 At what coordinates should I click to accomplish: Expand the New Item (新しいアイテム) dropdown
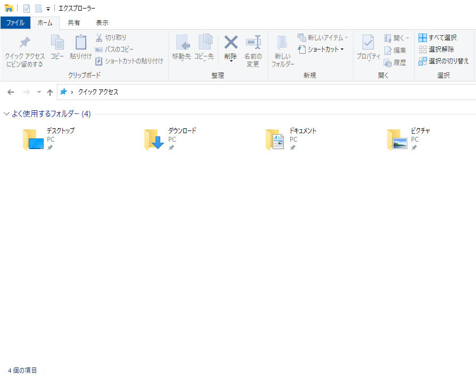323,38
